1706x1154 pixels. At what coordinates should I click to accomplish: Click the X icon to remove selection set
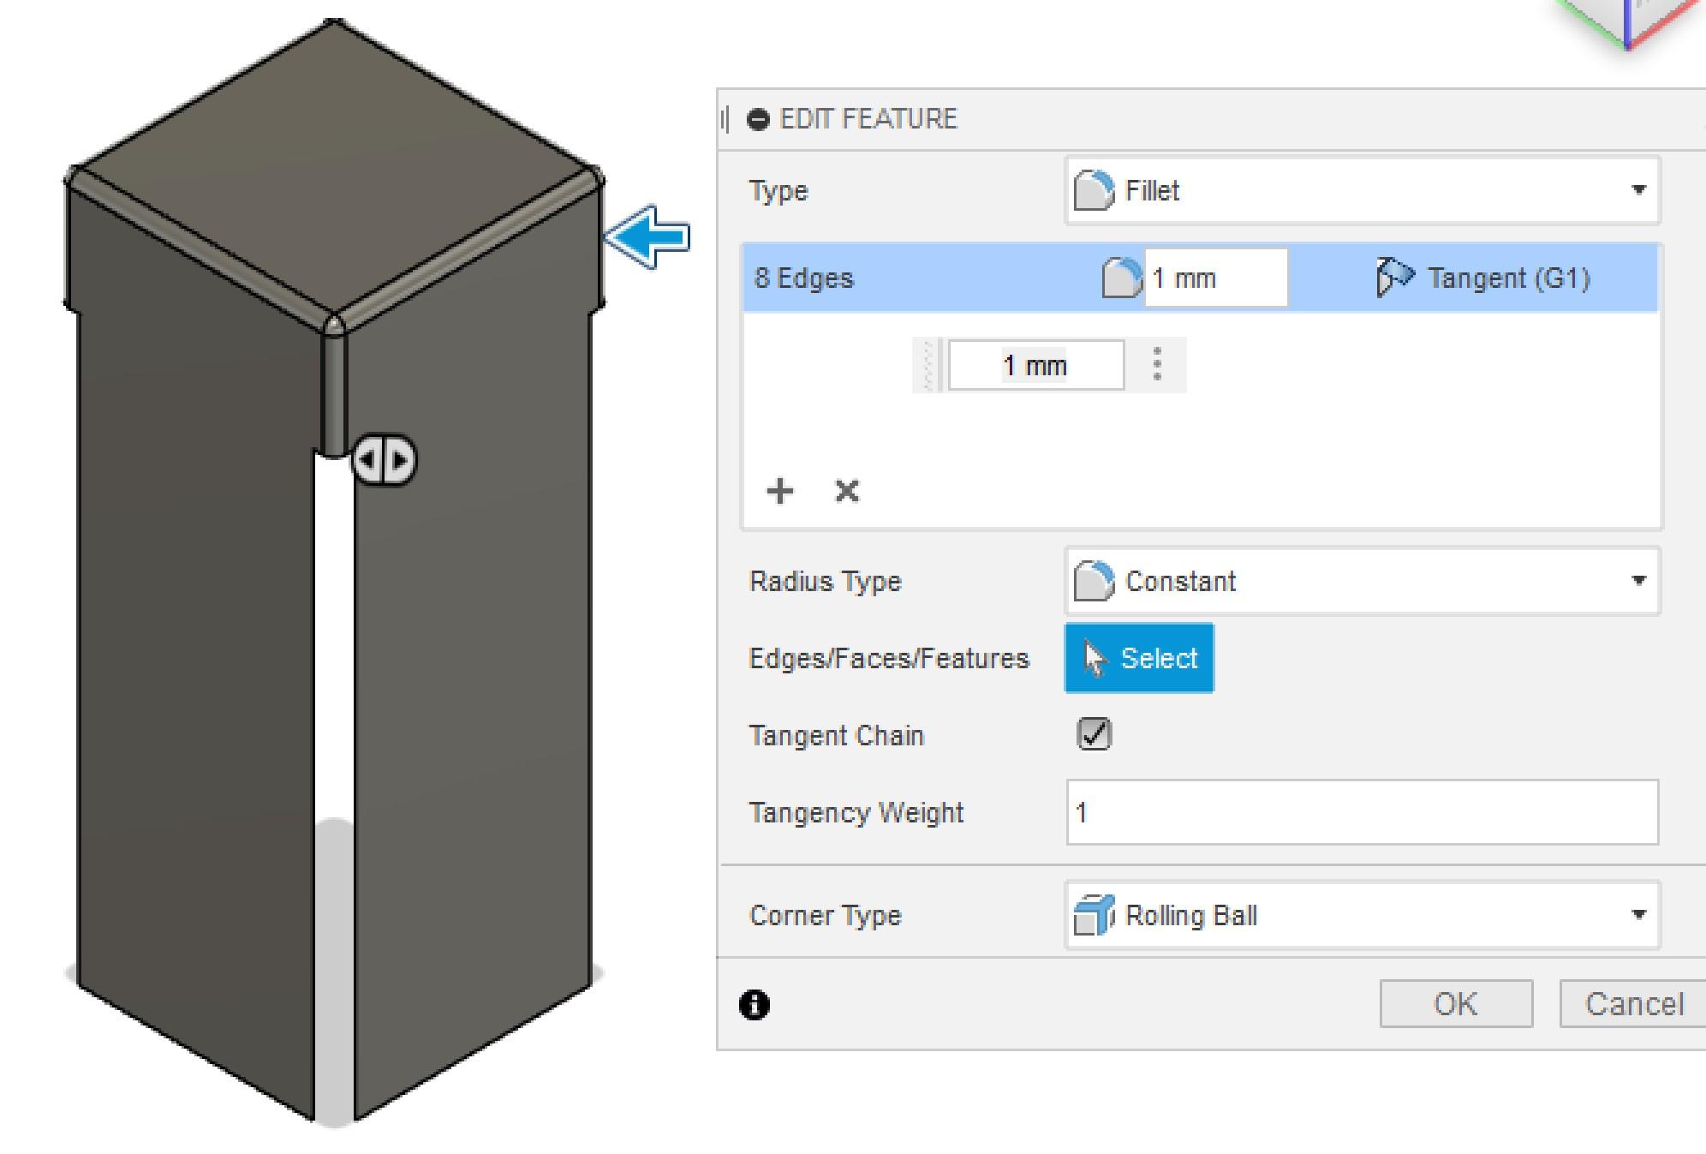pyautogui.click(x=846, y=491)
